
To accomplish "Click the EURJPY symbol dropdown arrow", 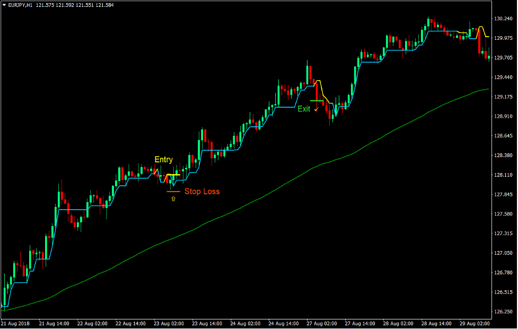I will [x=4, y=4].
